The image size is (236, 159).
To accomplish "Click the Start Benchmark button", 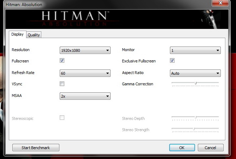I will pyautogui.click(x=36, y=148).
